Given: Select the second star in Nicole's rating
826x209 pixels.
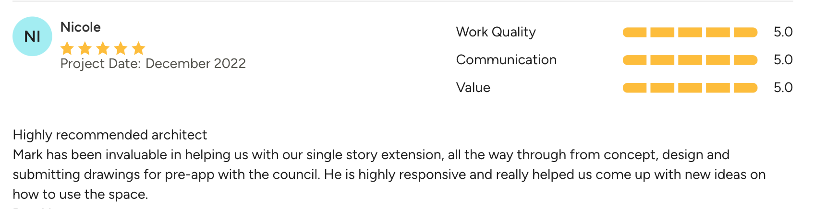Looking at the screenshot, I should [85, 48].
